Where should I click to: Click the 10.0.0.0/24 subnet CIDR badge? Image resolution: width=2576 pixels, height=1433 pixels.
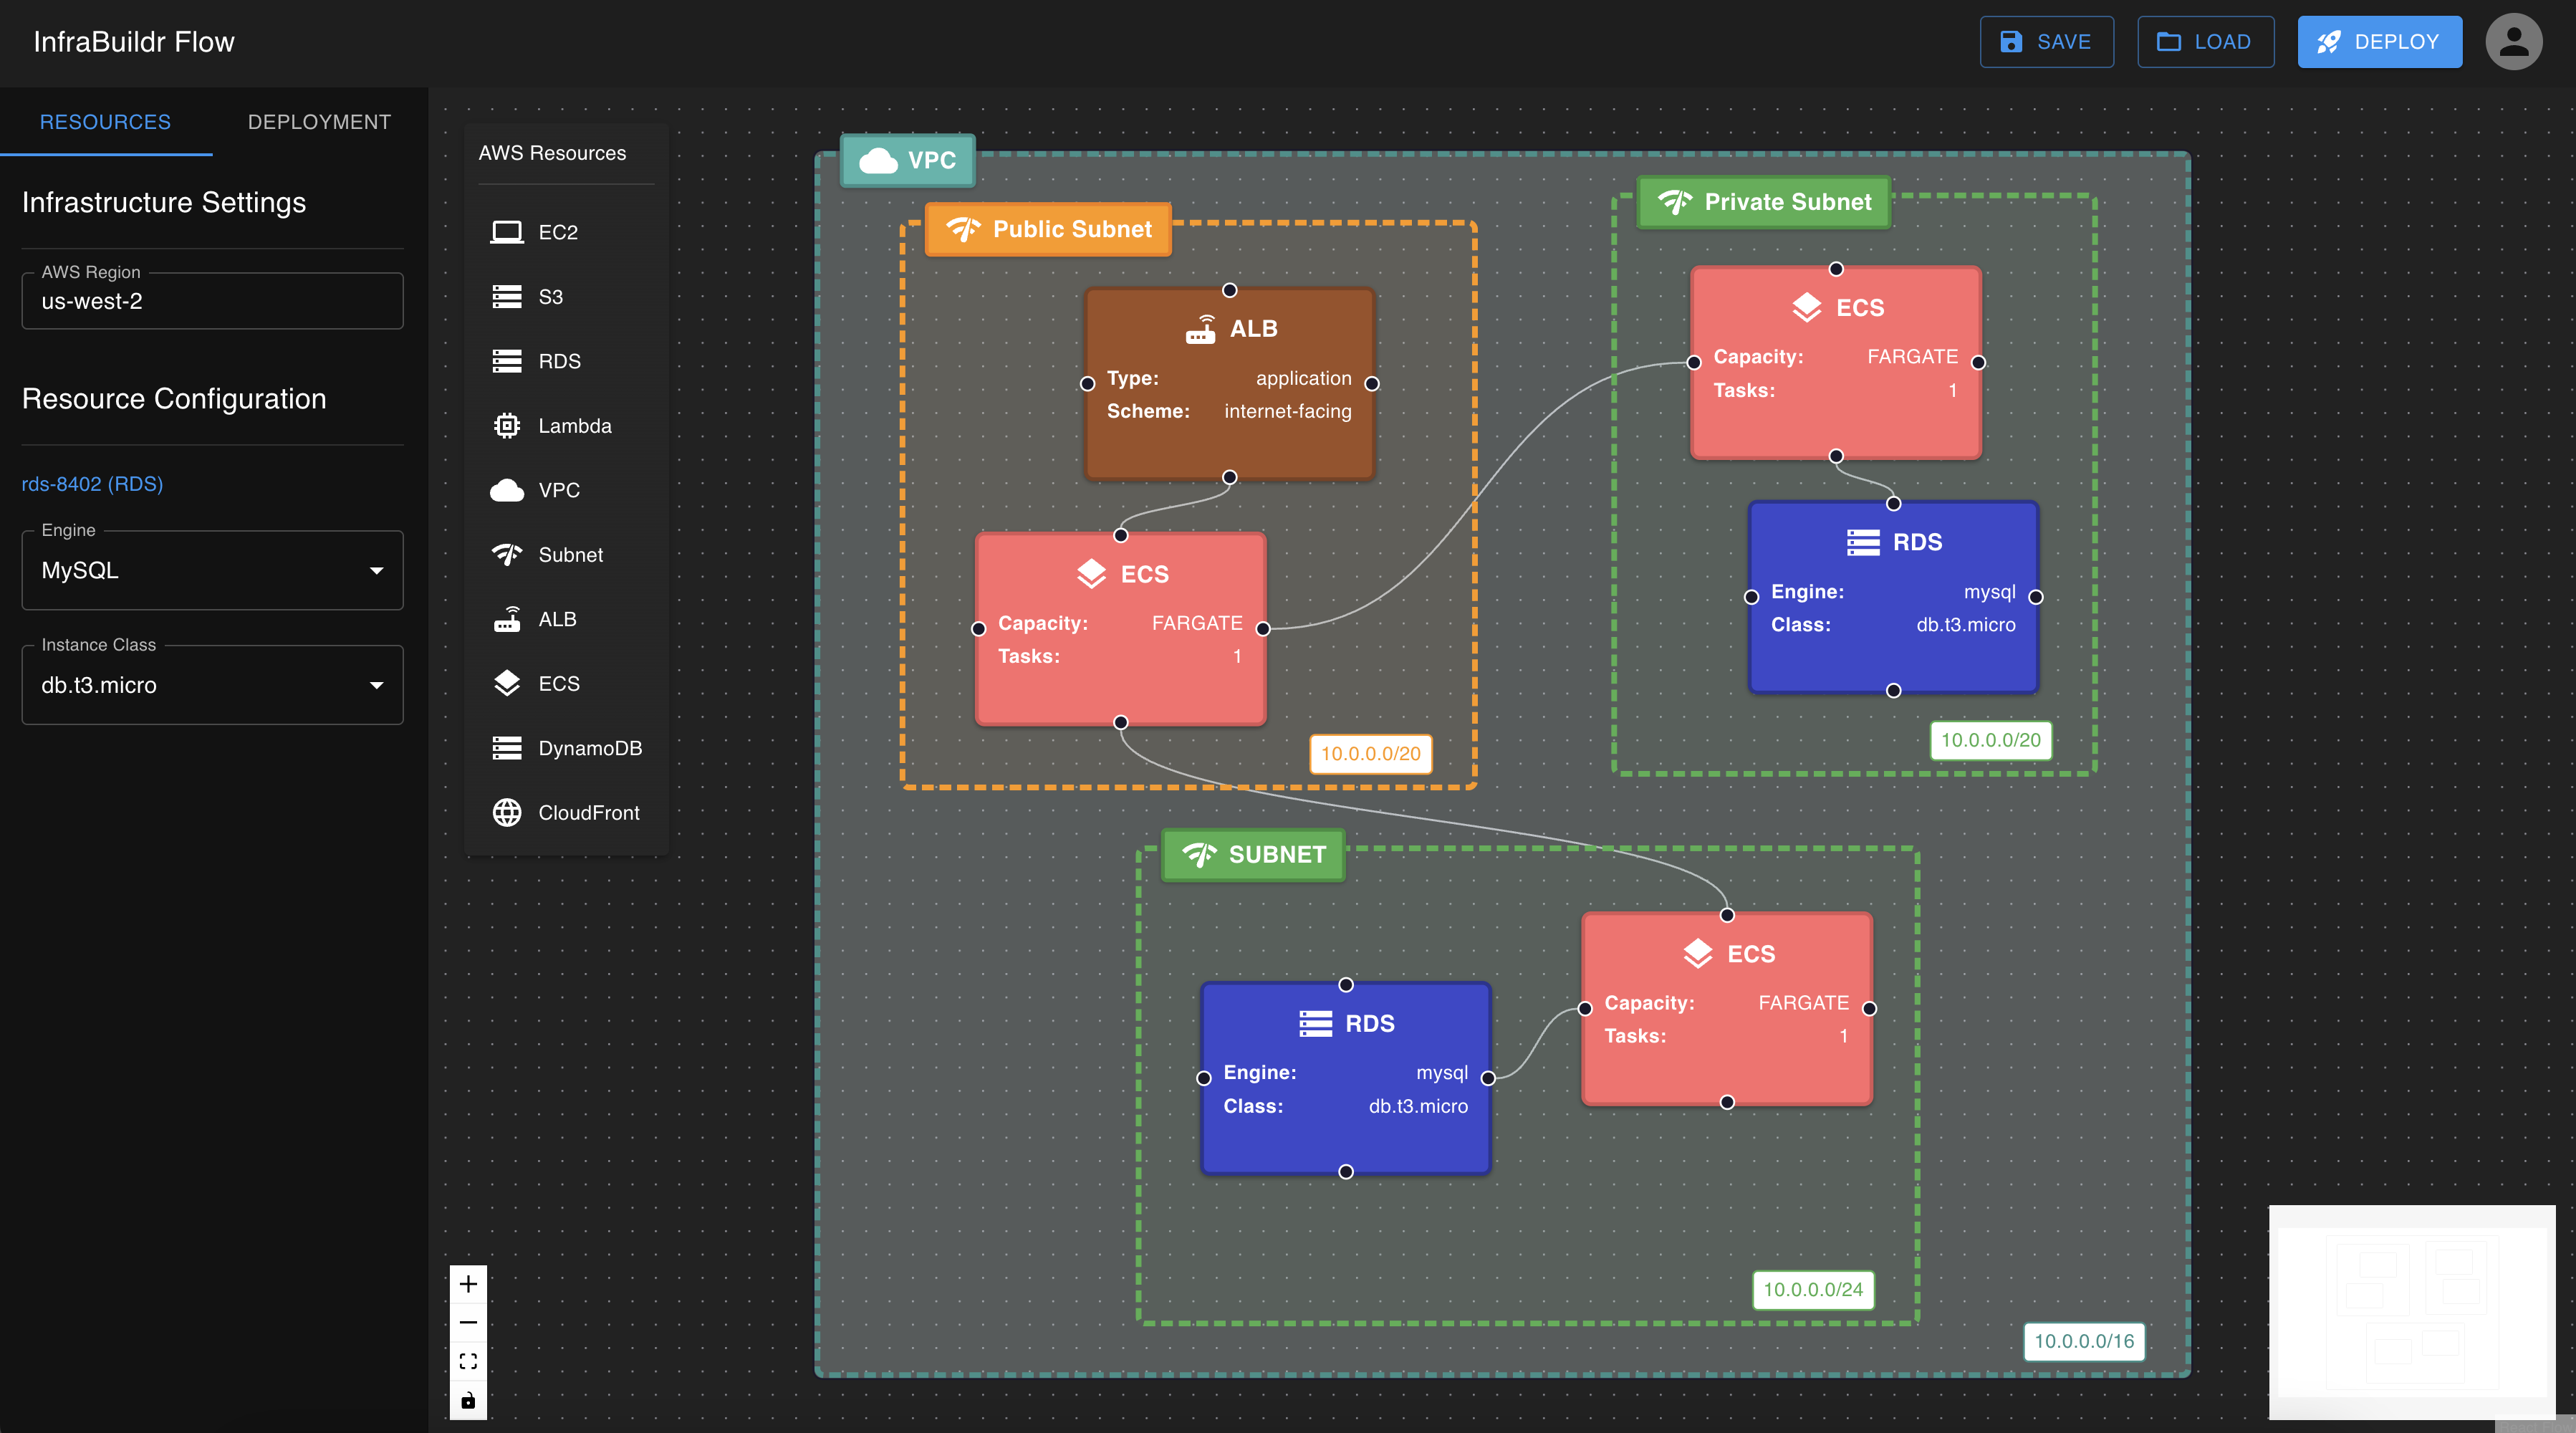coord(1813,1290)
